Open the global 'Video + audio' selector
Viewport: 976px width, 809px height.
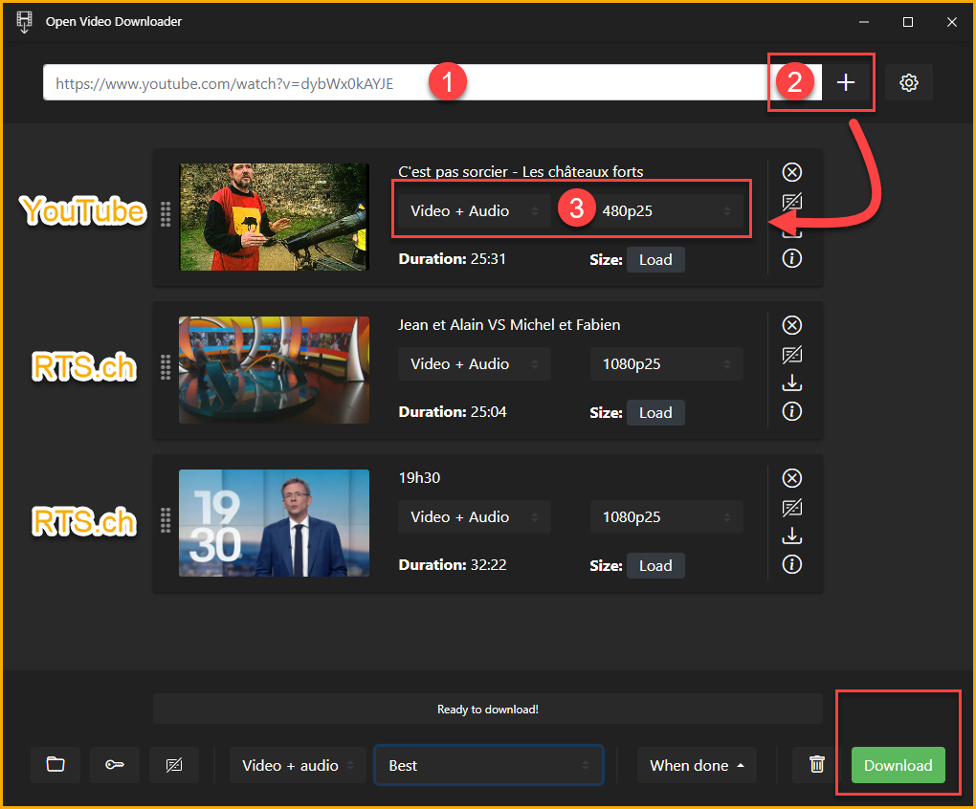tap(298, 765)
